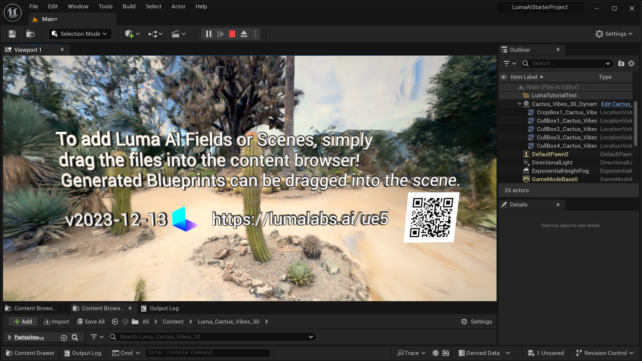
Task: Click the Import button
Action: pos(56,322)
